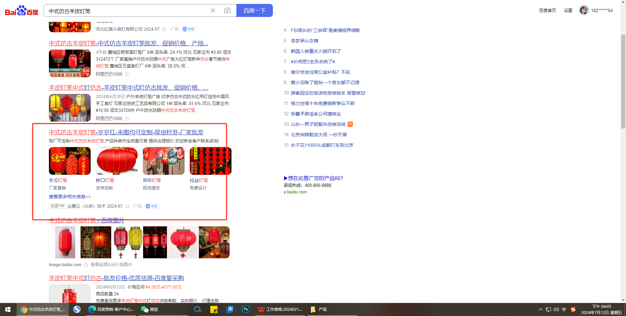
Task: Open the 182******54 account menu
Action: [602, 10]
